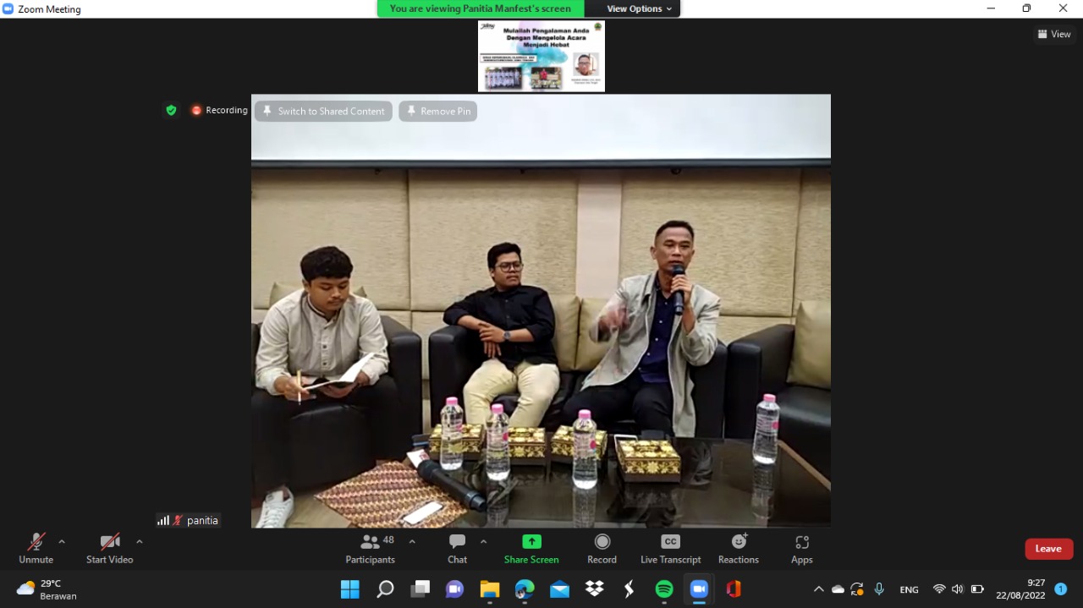Open Wi-Fi network settings
Screen dimensions: 1083x608
click(939, 589)
